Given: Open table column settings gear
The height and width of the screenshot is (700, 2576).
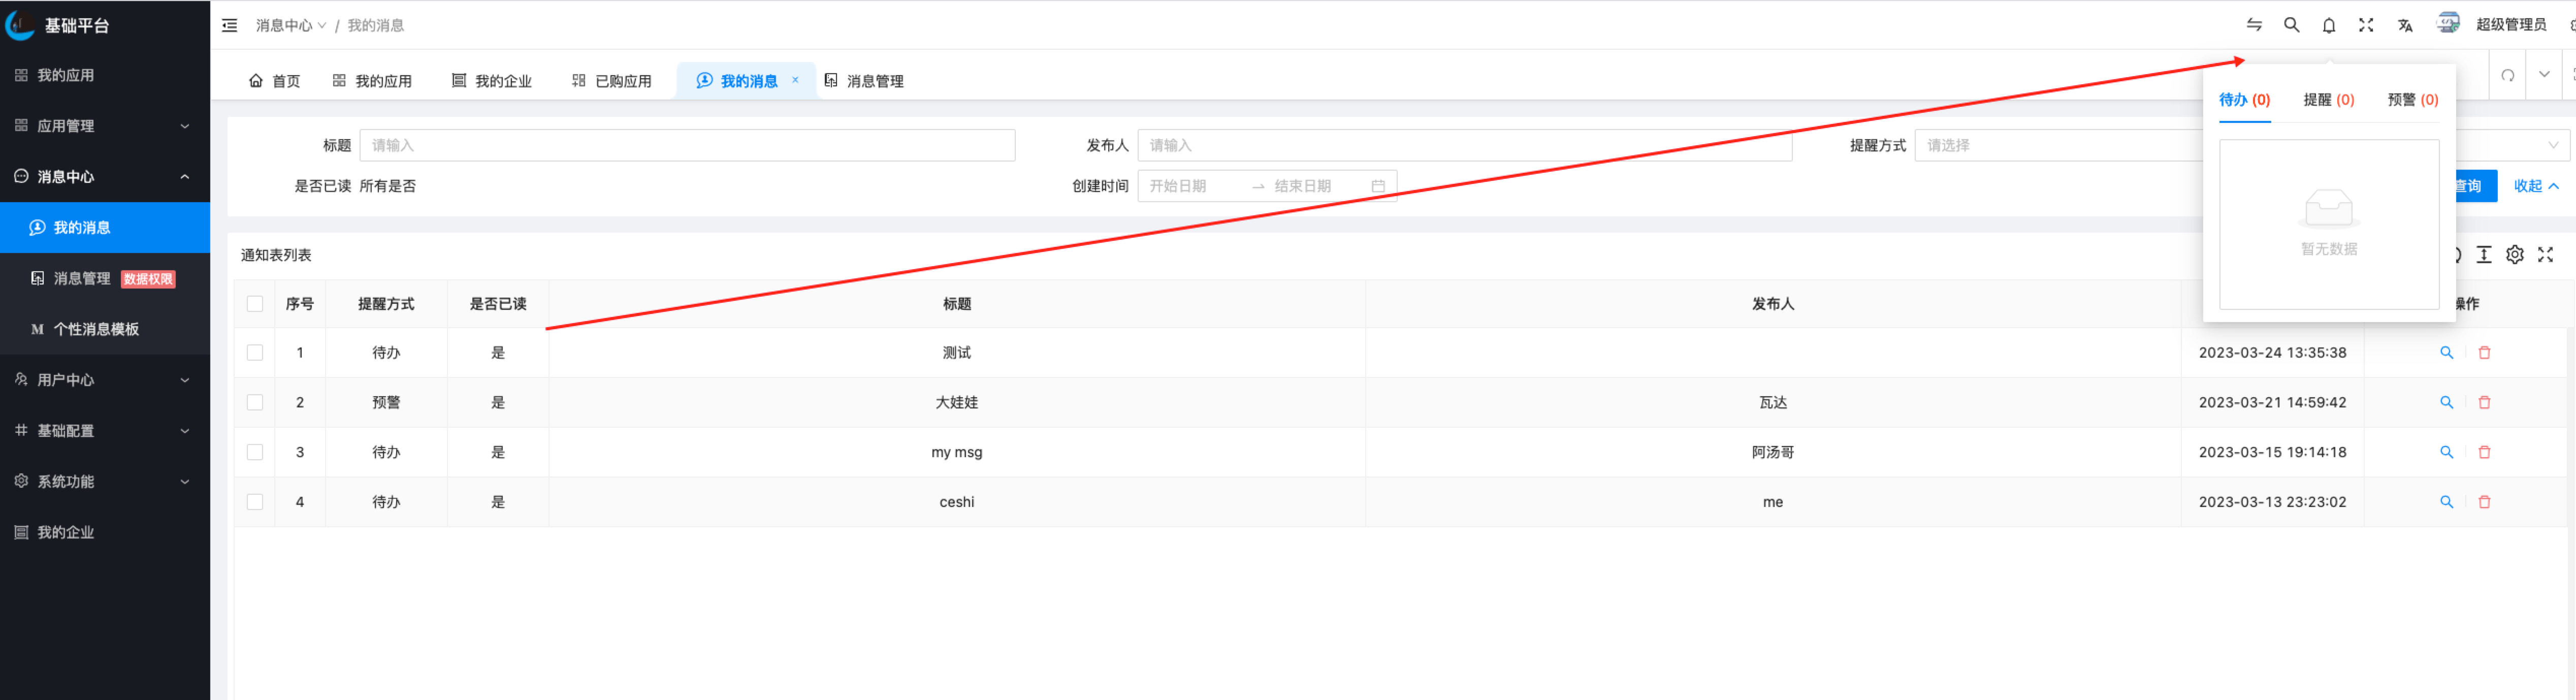Looking at the screenshot, I should point(2514,255).
